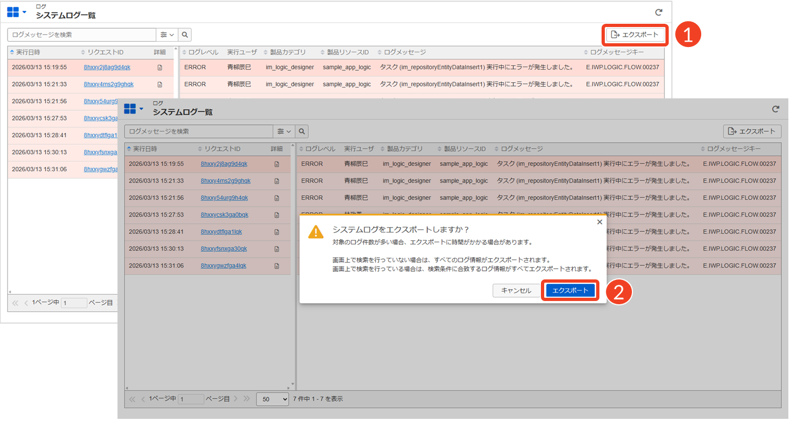The height and width of the screenshot is (421, 790).
Task: Click the refresh icon in the back window
Action: click(658, 12)
